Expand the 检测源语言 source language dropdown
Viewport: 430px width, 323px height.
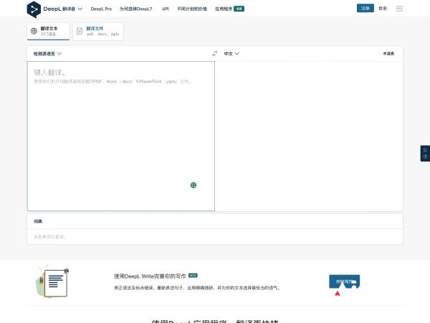coord(47,54)
